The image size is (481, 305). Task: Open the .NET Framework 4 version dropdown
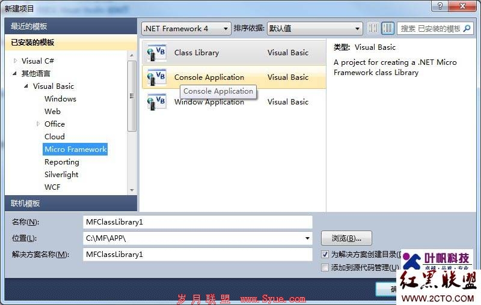pyautogui.click(x=186, y=28)
